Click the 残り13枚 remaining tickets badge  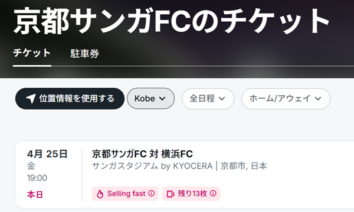tap(191, 194)
